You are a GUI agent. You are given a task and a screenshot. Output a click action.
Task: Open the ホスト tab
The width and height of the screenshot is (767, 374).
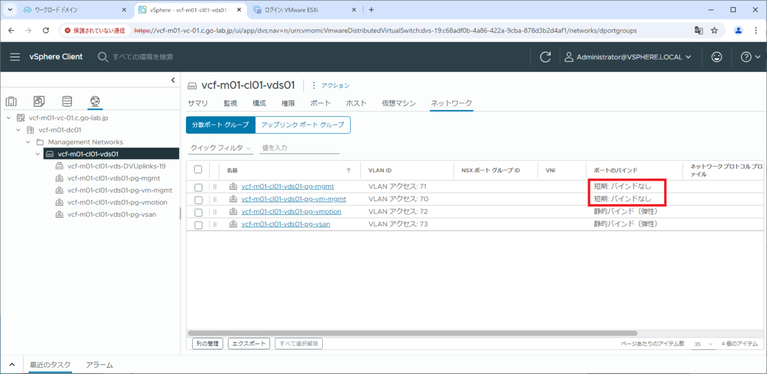click(356, 103)
